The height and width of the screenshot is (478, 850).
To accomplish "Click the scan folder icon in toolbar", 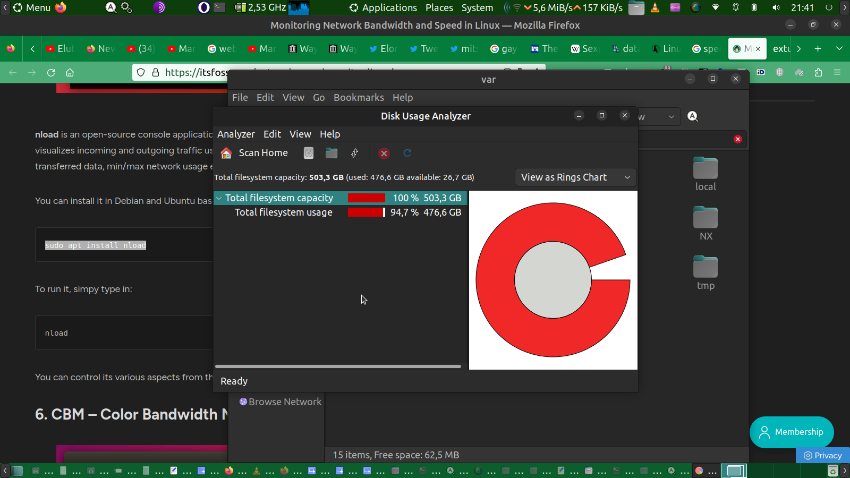I will coord(331,153).
